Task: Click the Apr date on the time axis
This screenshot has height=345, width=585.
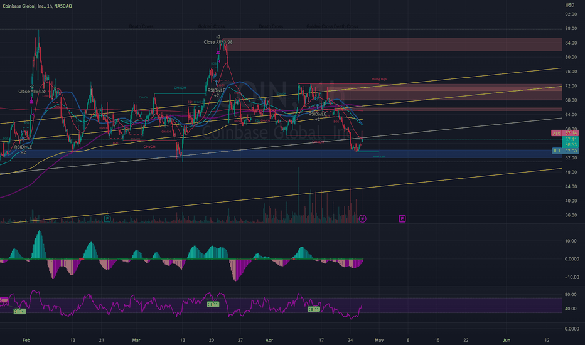Action: tap(269, 340)
